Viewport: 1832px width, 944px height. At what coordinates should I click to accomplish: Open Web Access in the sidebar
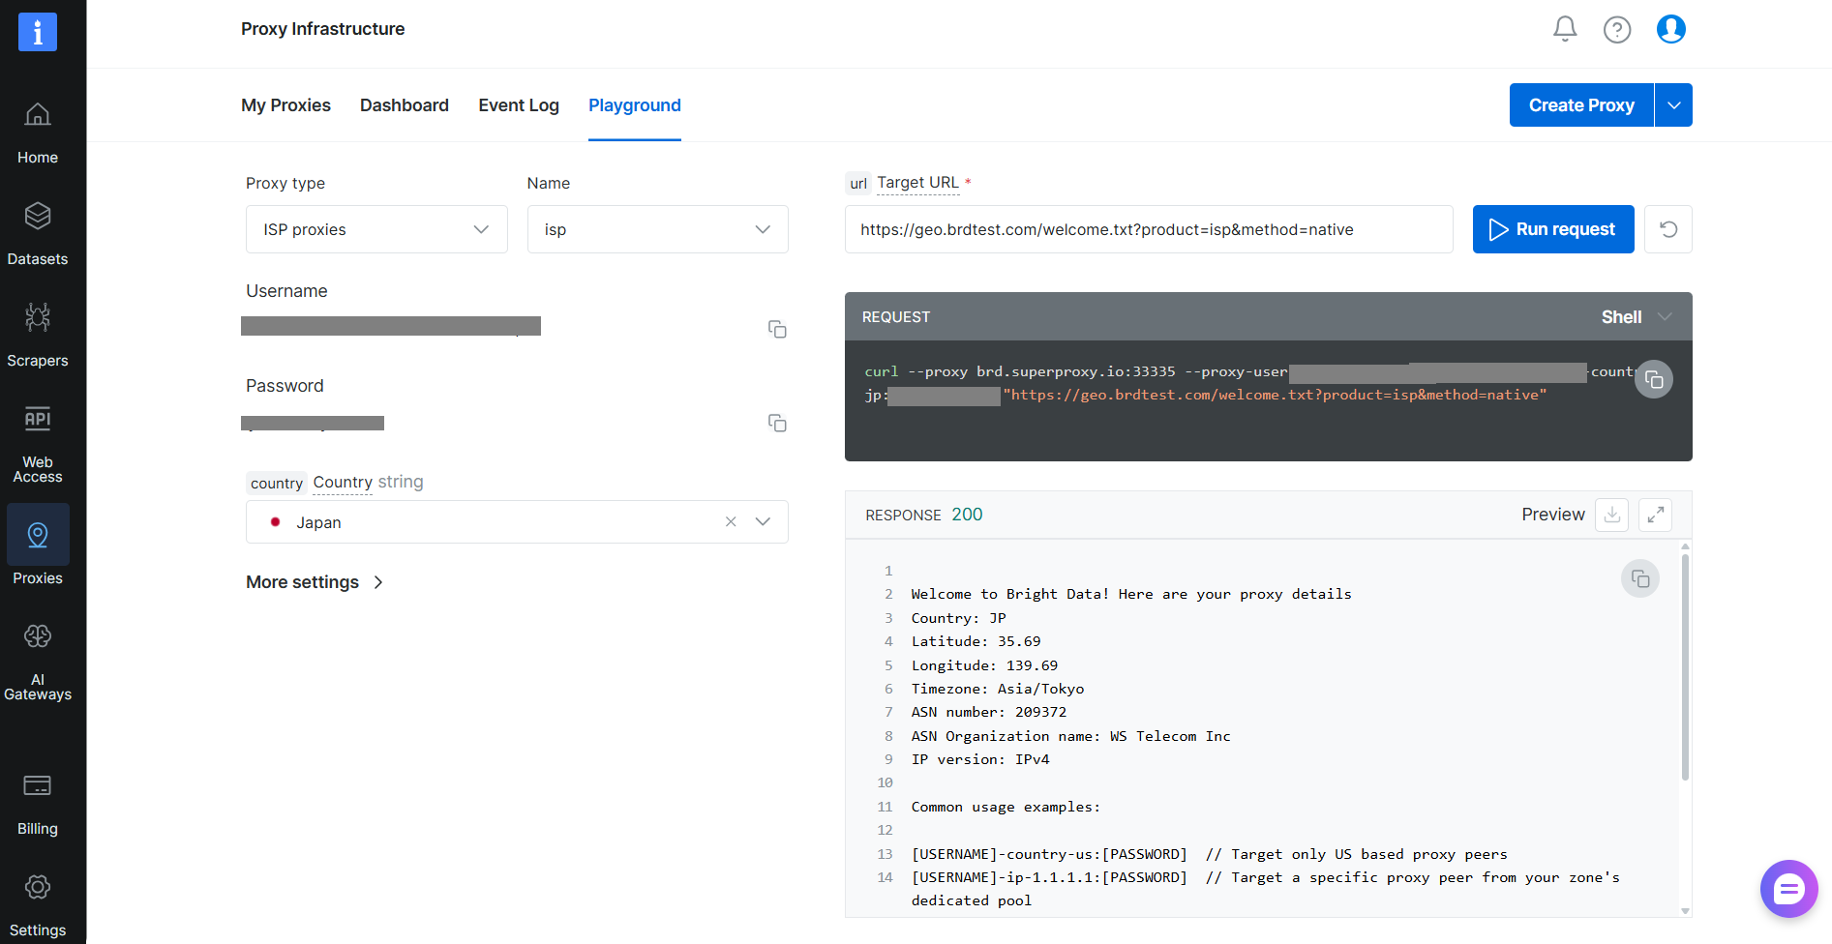(x=38, y=443)
